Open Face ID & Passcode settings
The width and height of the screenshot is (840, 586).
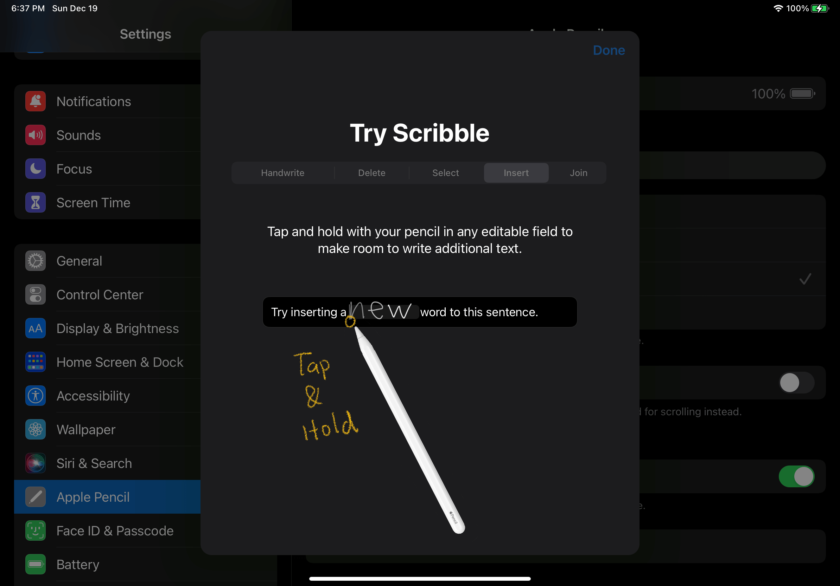click(115, 530)
